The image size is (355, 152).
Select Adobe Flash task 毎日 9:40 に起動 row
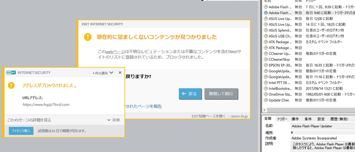click(308, 13)
